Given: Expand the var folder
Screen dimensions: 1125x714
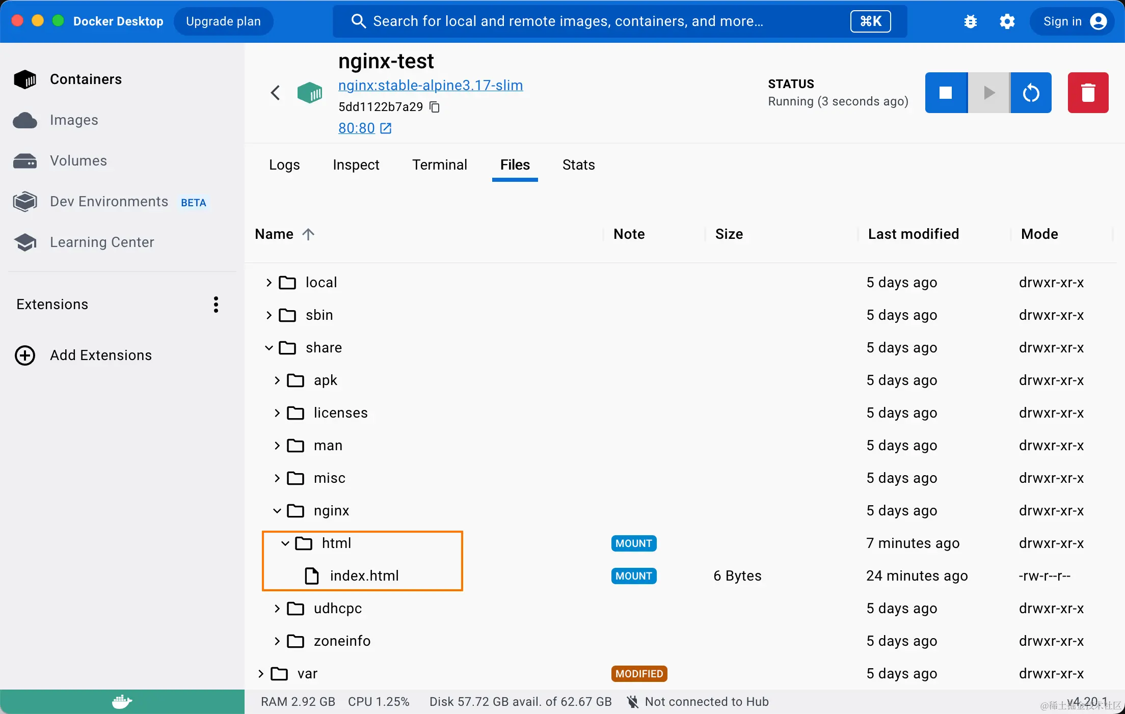Looking at the screenshot, I should pos(261,674).
